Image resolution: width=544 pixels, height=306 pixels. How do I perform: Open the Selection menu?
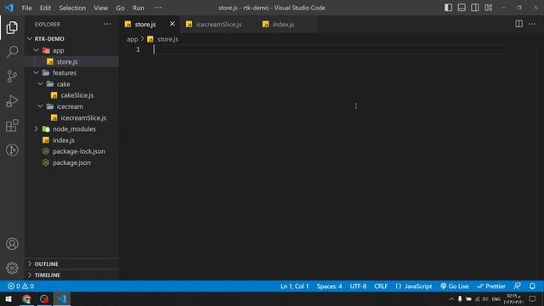point(72,8)
